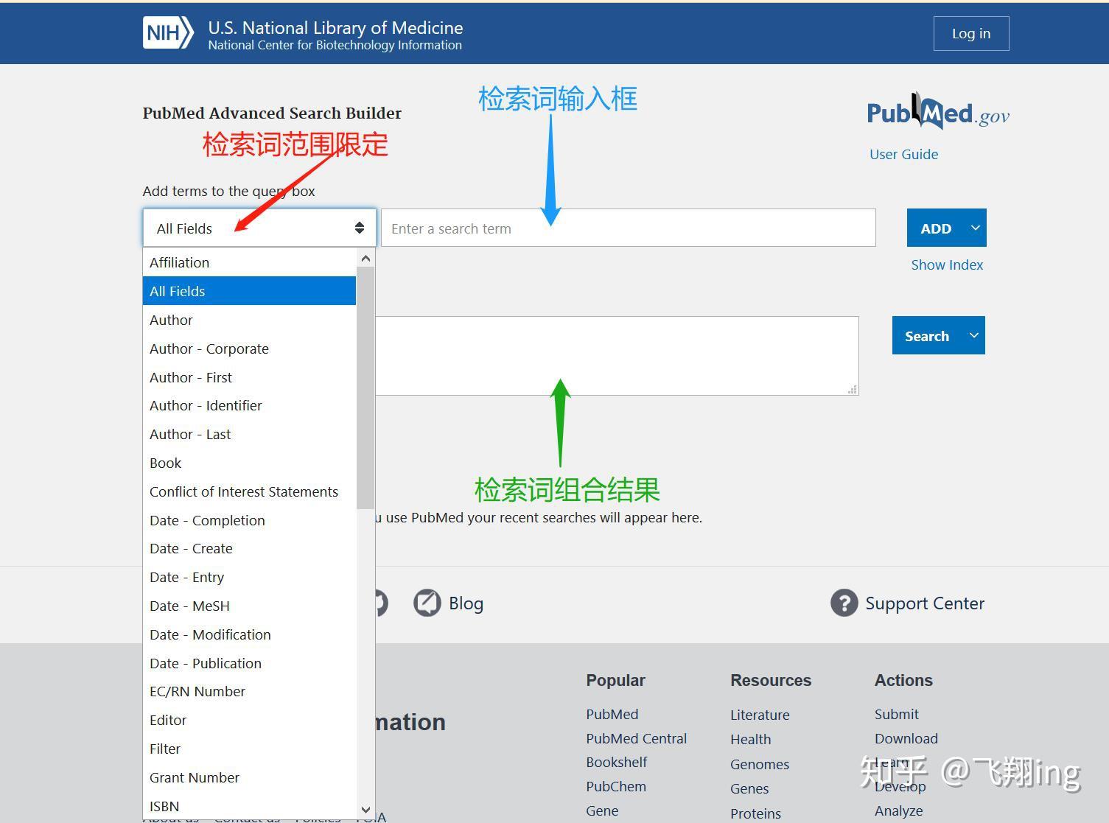Image resolution: width=1109 pixels, height=823 pixels.
Task: Click the dropdown list scroll down arrow
Action: point(365,809)
